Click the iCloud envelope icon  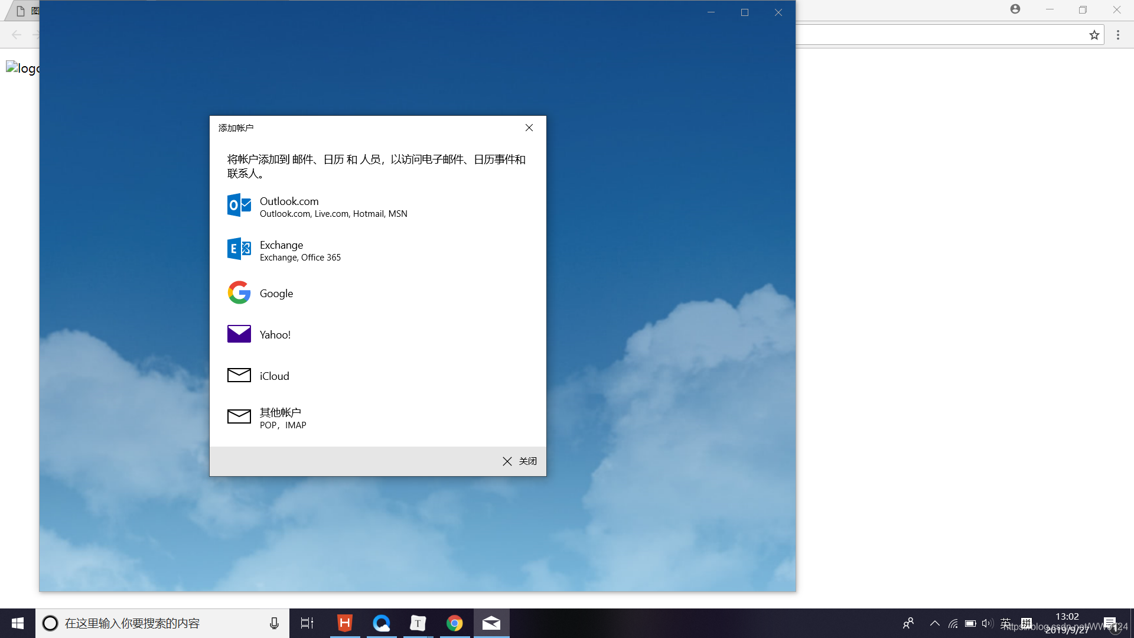[239, 375]
